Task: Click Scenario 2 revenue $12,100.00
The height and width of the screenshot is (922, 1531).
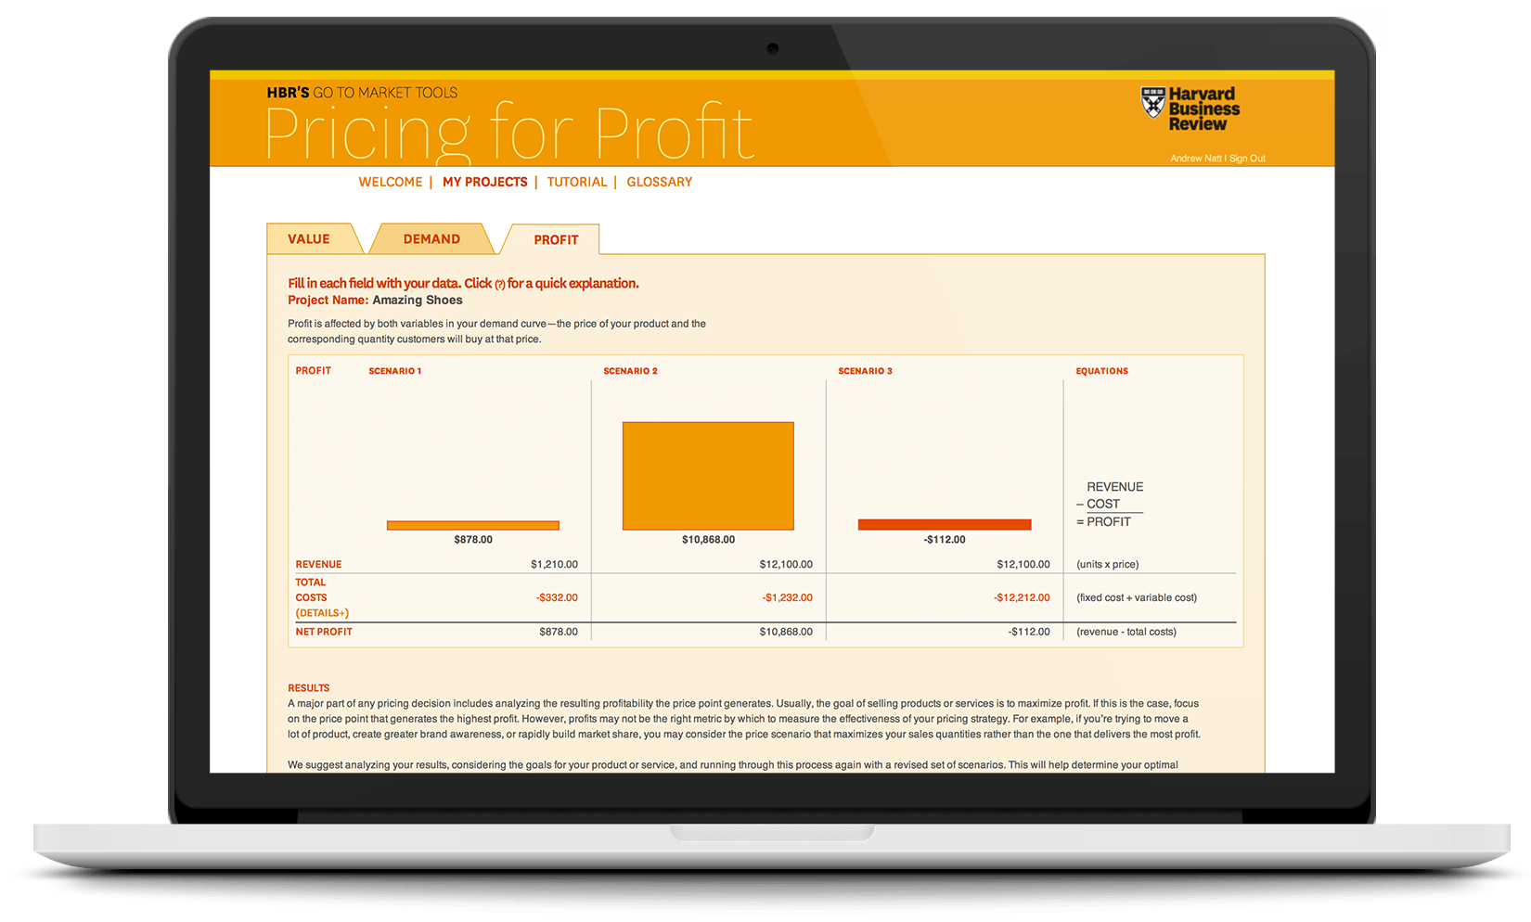Action: pos(786,564)
